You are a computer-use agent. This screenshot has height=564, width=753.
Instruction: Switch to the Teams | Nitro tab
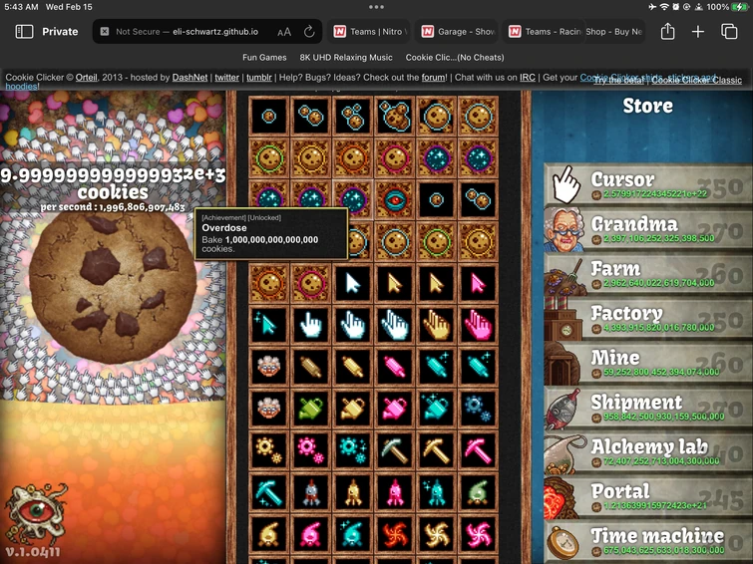coord(369,32)
